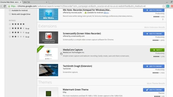Open More Theme Results link

(x=156, y=83)
